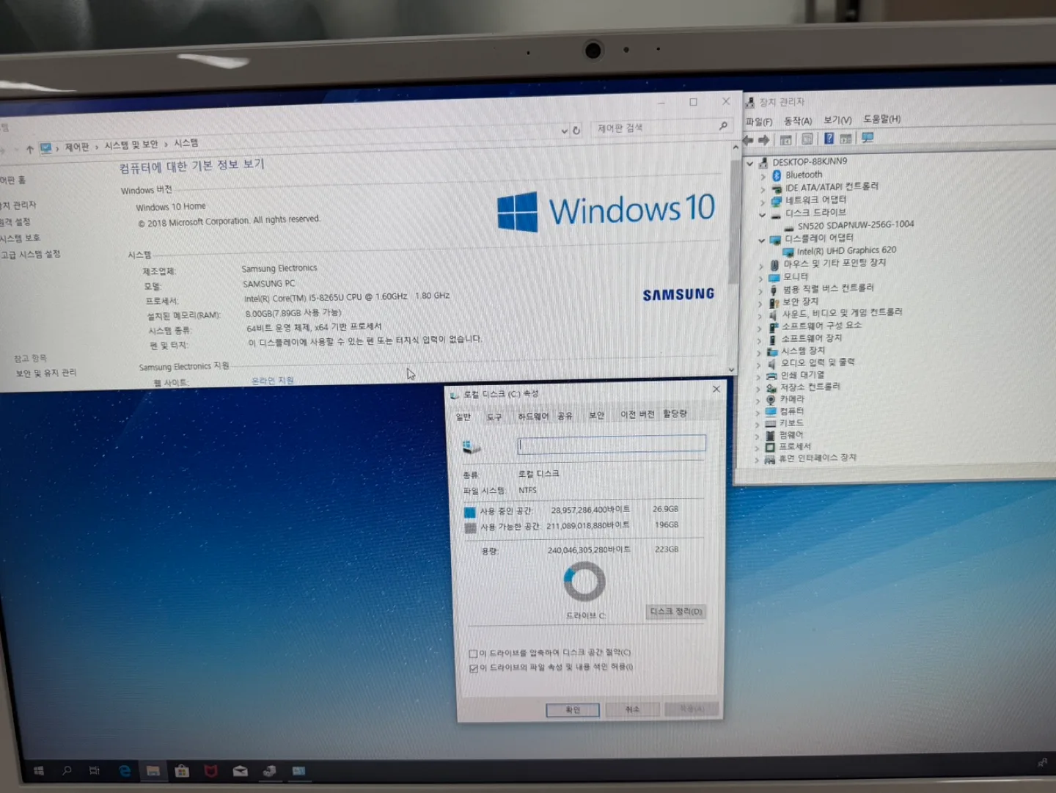
Task: Click 고급 시스템 설정 in the sidebar
Action: (30, 255)
